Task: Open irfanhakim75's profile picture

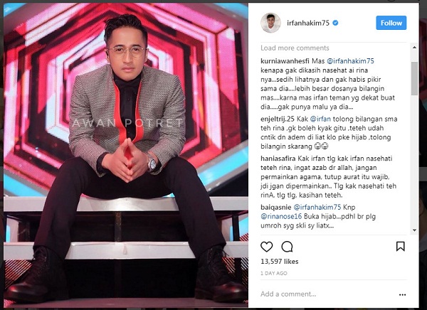Action: click(x=270, y=23)
